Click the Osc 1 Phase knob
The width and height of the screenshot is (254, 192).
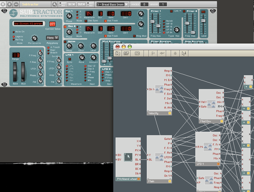(69, 16)
